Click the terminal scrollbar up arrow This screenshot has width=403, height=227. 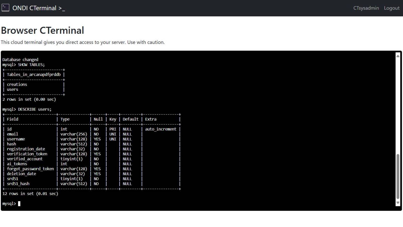(x=398, y=56)
